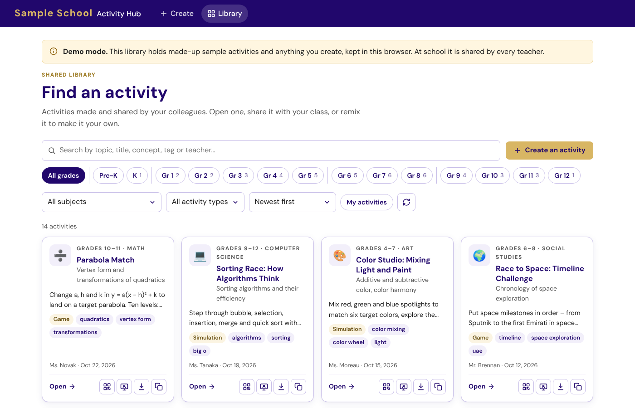Click the vertex form tag
635x408 pixels.
click(x=135, y=319)
